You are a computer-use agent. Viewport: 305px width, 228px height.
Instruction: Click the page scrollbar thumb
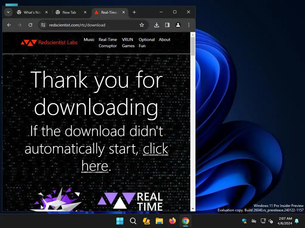point(193,46)
